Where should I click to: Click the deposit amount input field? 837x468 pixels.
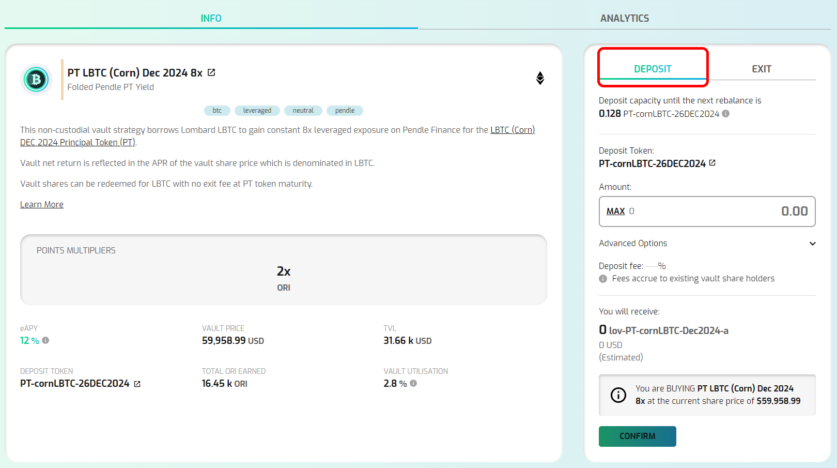[x=723, y=212]
